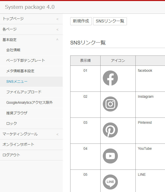Open オンラインサポート
This screenshot has width=165, height=192.
point(31,144)
